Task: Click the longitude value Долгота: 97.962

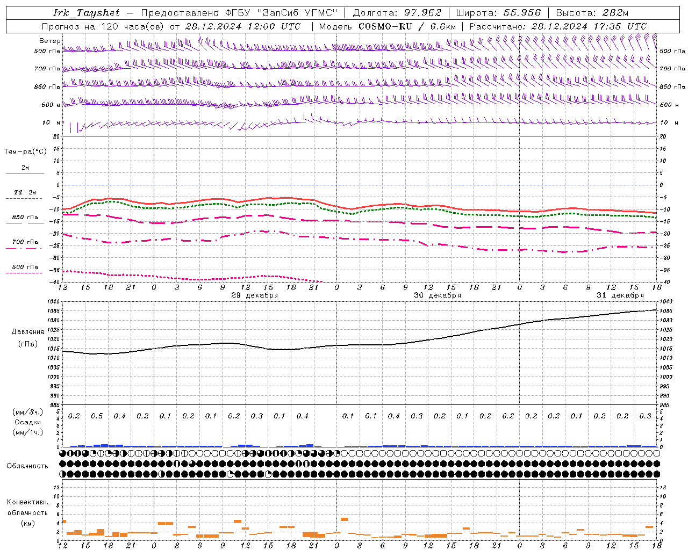Action: (397, 13)
